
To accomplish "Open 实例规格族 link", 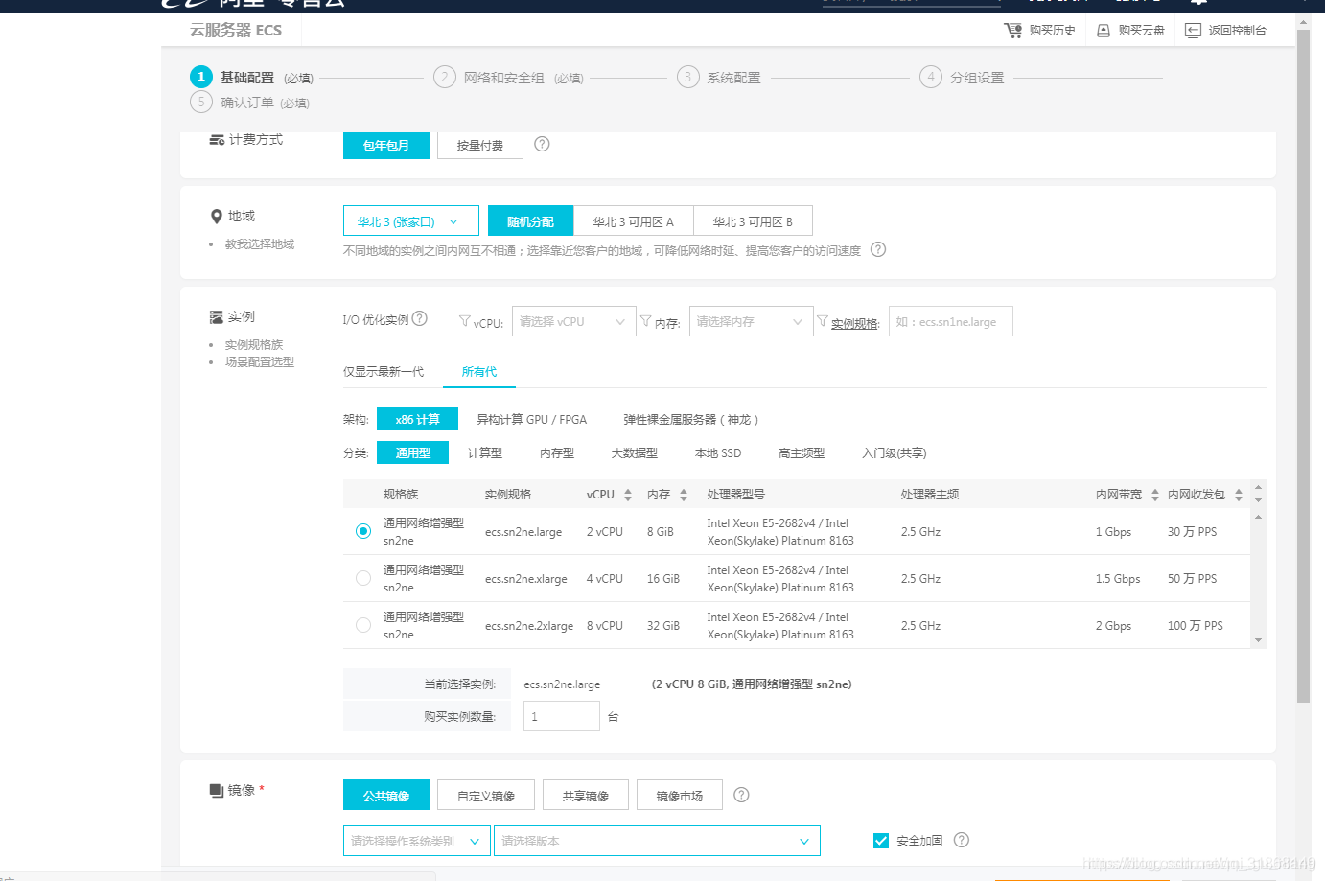I will click(x=254, y=345).
